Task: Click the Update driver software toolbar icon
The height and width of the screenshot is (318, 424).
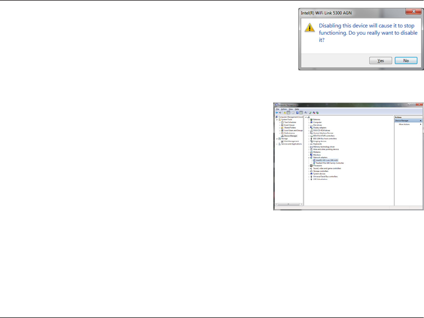Action: coord(310,113)
